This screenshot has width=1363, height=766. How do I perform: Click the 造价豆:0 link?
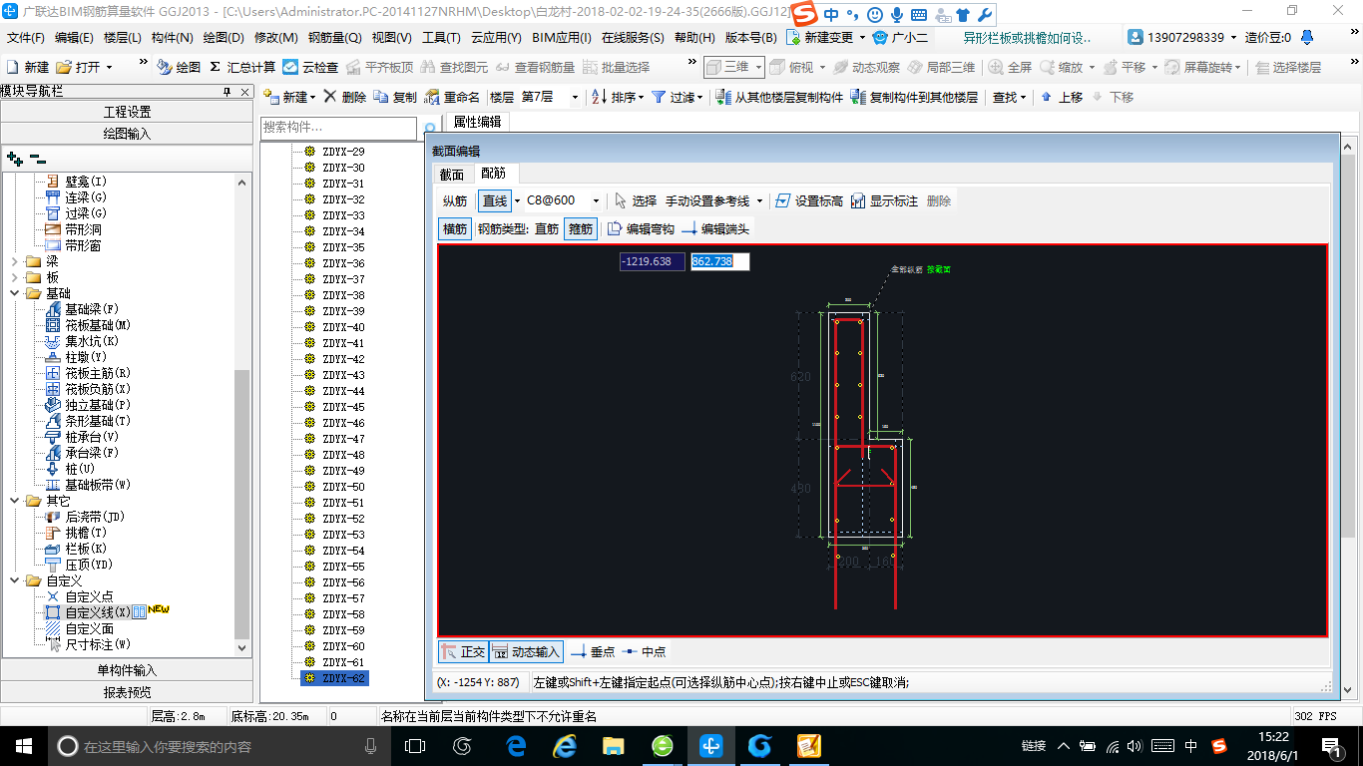[x=1267, y=37]
